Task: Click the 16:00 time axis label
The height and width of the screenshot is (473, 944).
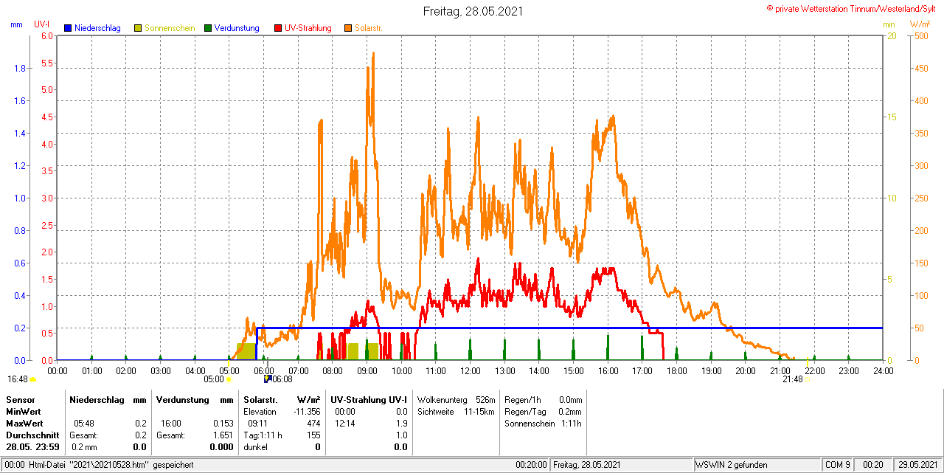Action: pos(608,370)
